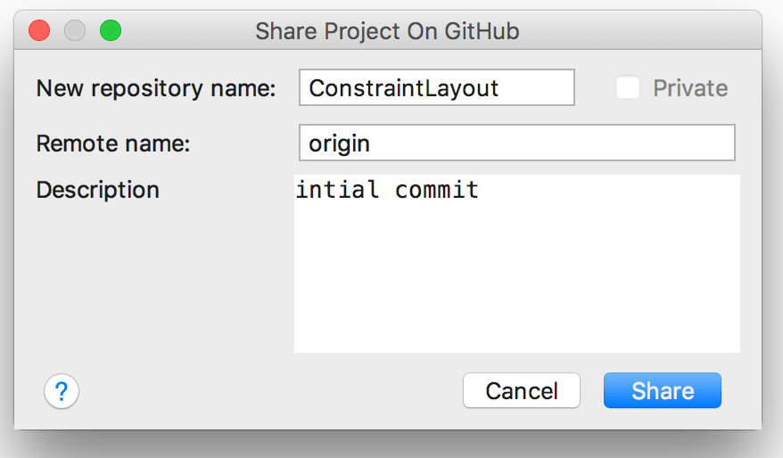Click the New repository name field
The image size is (783, 458).
437,88
